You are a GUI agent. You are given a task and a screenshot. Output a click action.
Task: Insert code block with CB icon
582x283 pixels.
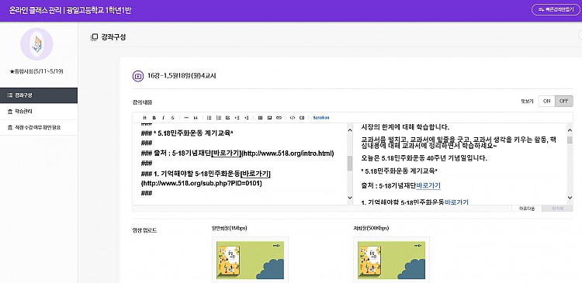(x=302, y=118)
